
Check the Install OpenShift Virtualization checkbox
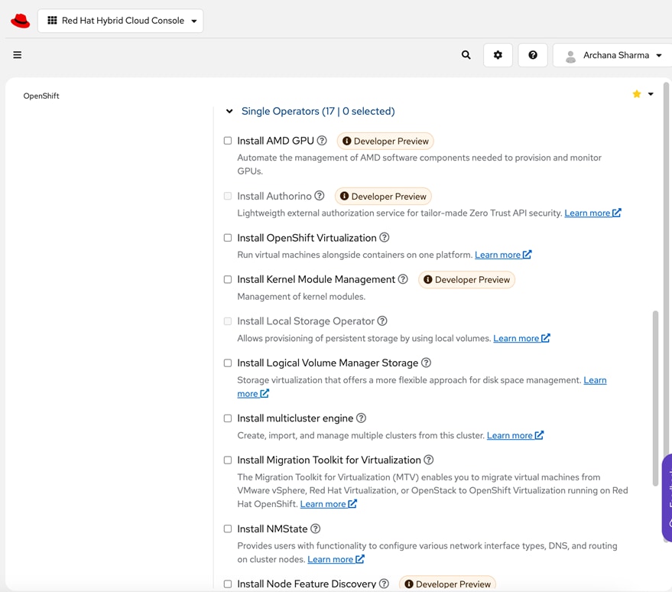[x=228, y=237]
